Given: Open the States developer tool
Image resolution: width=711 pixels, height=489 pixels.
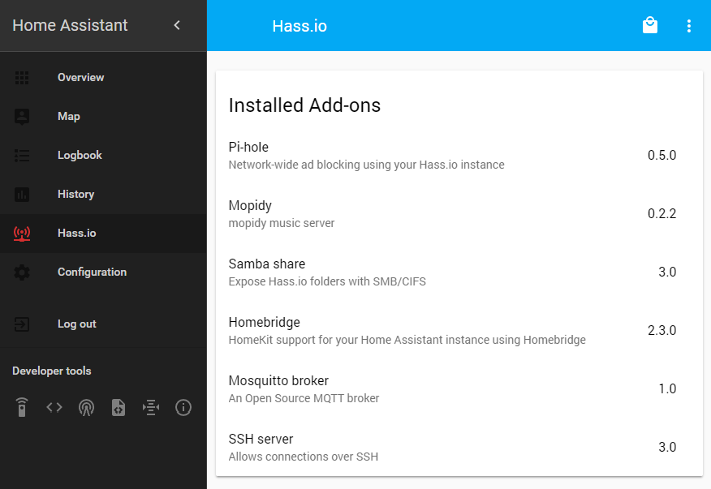Looking at the screenshot, I should point(54,407).
